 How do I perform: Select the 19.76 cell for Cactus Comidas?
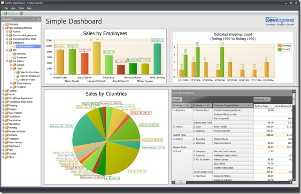(264, 110)
